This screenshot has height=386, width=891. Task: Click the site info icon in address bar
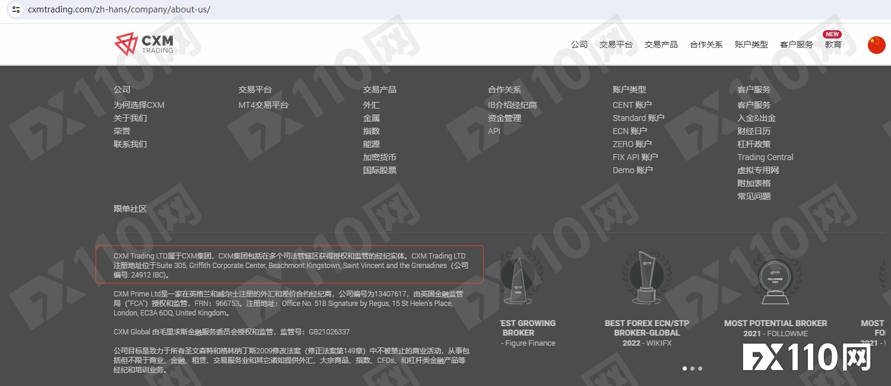pyautogui.click(x=16, y=9)
